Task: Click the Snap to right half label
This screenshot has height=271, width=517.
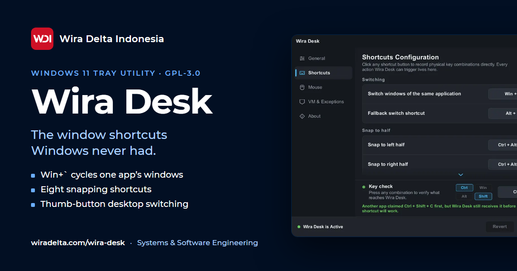Action: 388,164
